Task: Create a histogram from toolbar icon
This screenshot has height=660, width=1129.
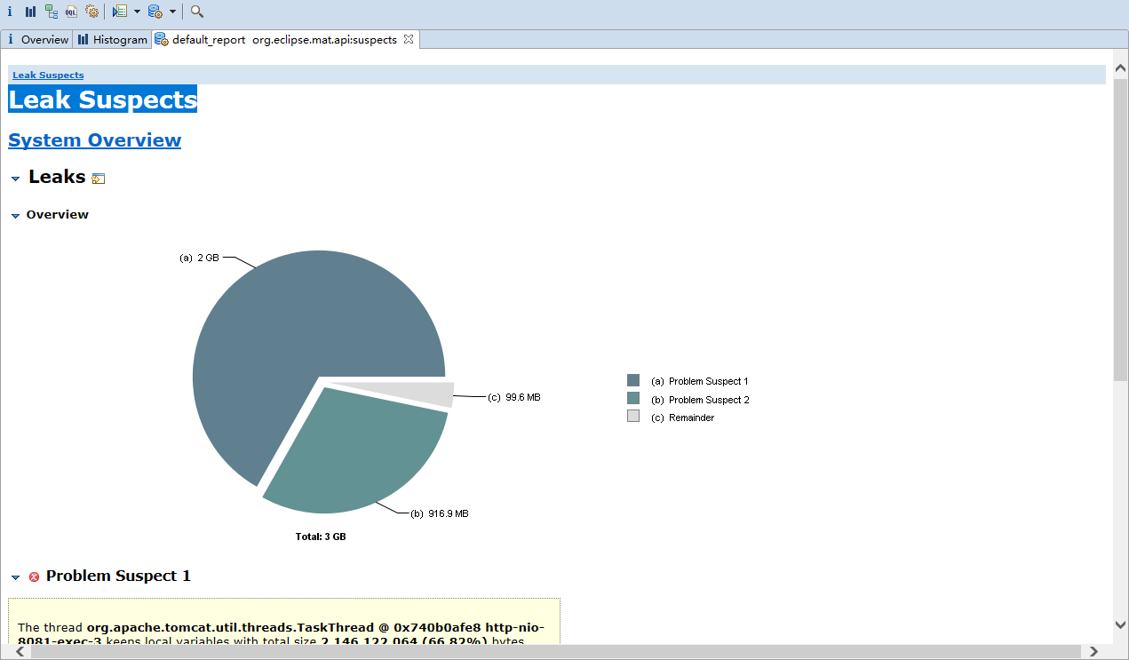Action: 30,12
